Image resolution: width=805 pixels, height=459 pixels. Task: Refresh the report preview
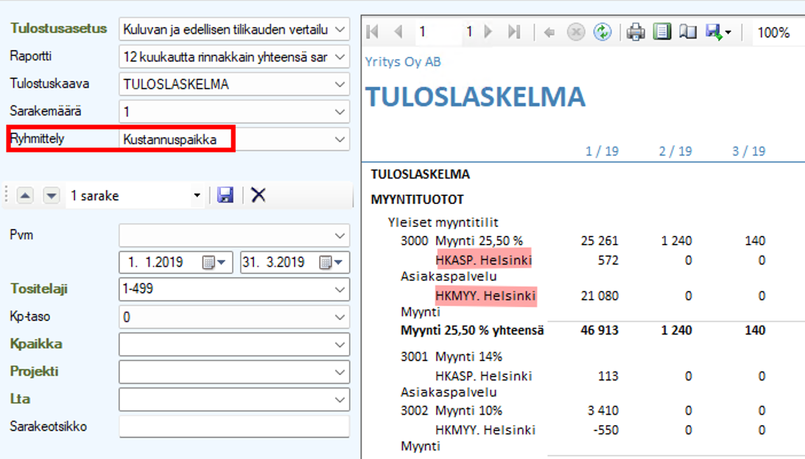[602, 32]
